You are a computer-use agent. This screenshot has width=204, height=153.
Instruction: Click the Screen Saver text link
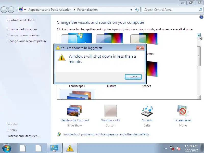coord(183,120)
